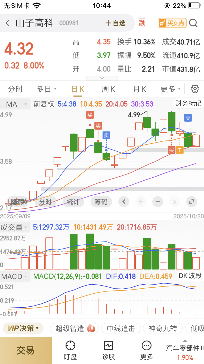
Task: Open the search magnifier icon
Action: click(x=193, y=23)
